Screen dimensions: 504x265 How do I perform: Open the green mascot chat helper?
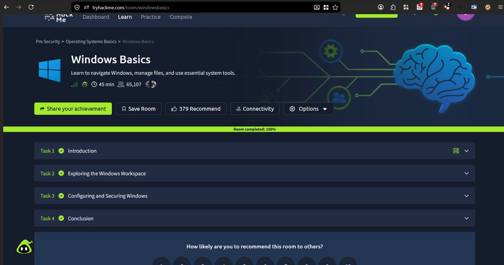tap(24, 247)
